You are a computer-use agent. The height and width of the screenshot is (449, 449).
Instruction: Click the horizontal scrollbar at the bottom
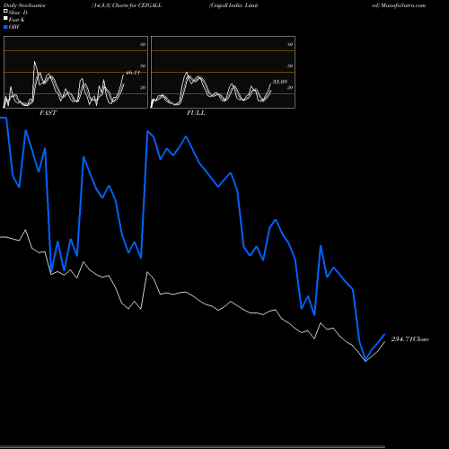[192, 447]
